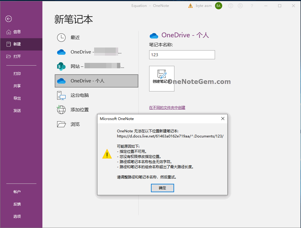Click the yellow warning icon in the dialog
This screenshot has width=301, height=228.
107,154
